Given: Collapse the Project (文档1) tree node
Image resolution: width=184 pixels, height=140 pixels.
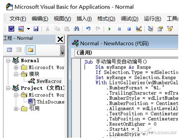Looking at the screenshot, I should coord(8,88).
